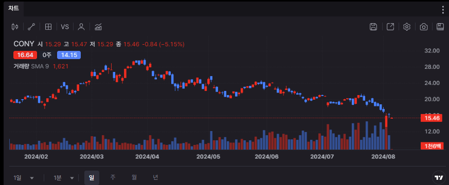Click the 2024/08 date axis label
Viewport: 449px width, 185px height.
[383, 157]
